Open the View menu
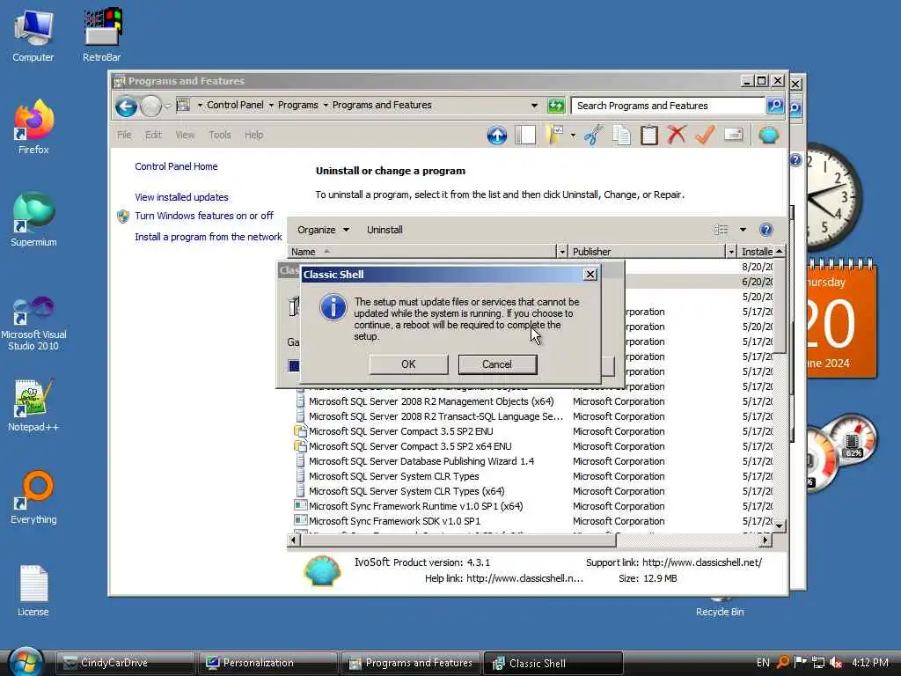The height and width of the screenshot is (676, 901). [185, 135]
